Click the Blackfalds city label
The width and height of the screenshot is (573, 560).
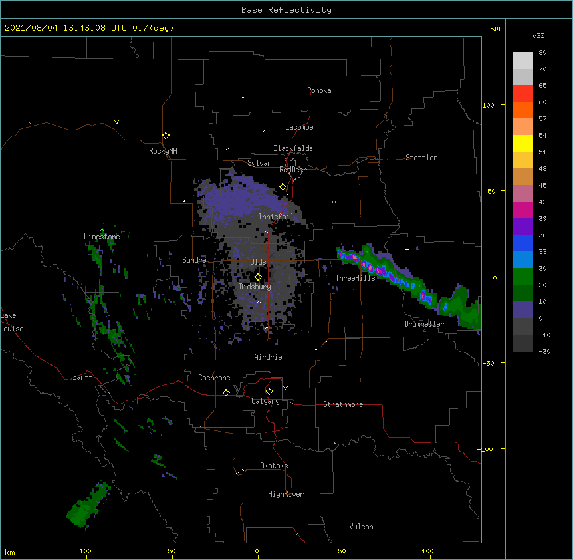[x=293, y=148]
